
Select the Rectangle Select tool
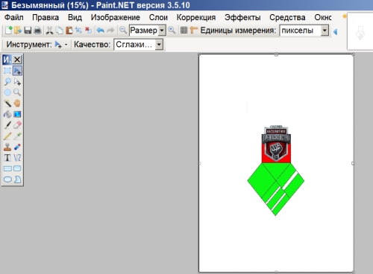pyautogui.click(x=7, y=71)
